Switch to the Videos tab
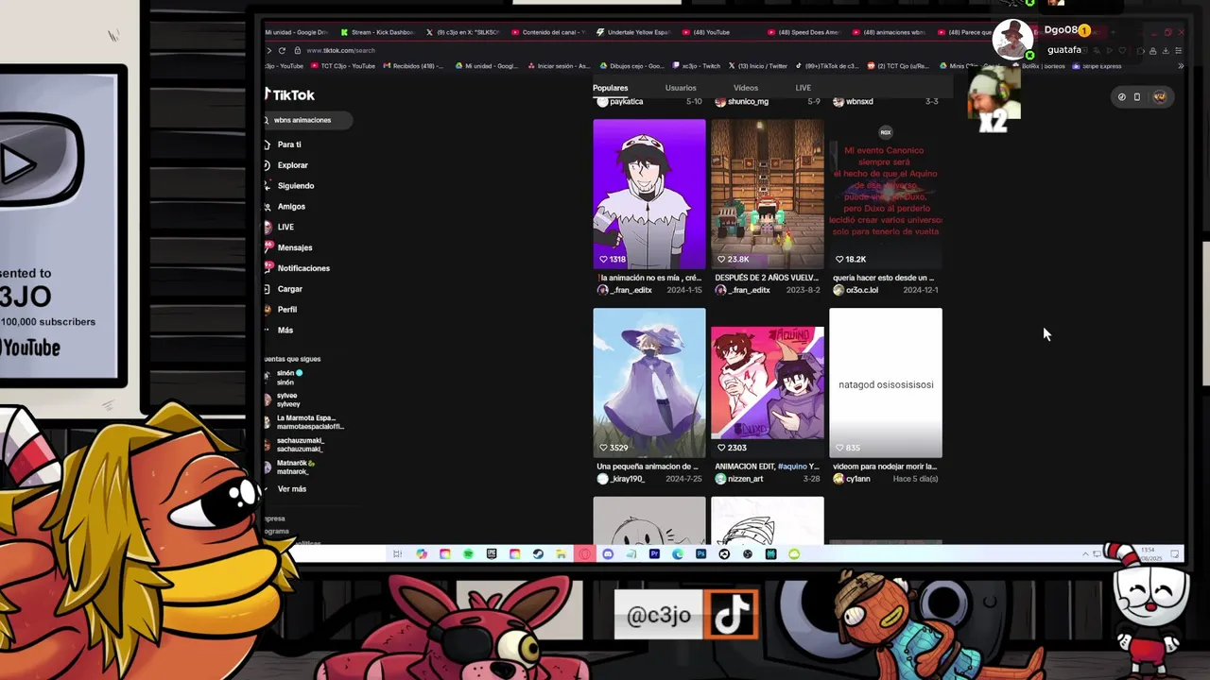This screenshot has height=680, width=1210. (x=746, y=88)
